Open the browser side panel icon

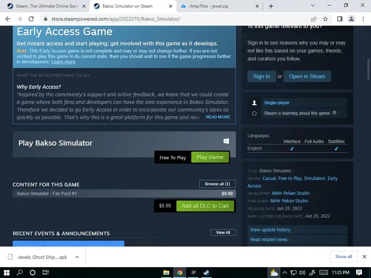(340, 19)
